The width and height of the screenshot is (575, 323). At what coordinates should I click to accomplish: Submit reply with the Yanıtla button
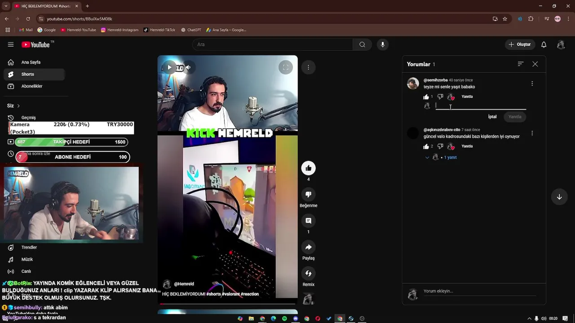tap(515, 117)
